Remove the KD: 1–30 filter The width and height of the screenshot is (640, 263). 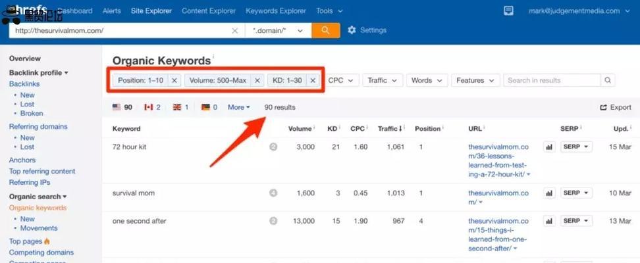point(313,80)
